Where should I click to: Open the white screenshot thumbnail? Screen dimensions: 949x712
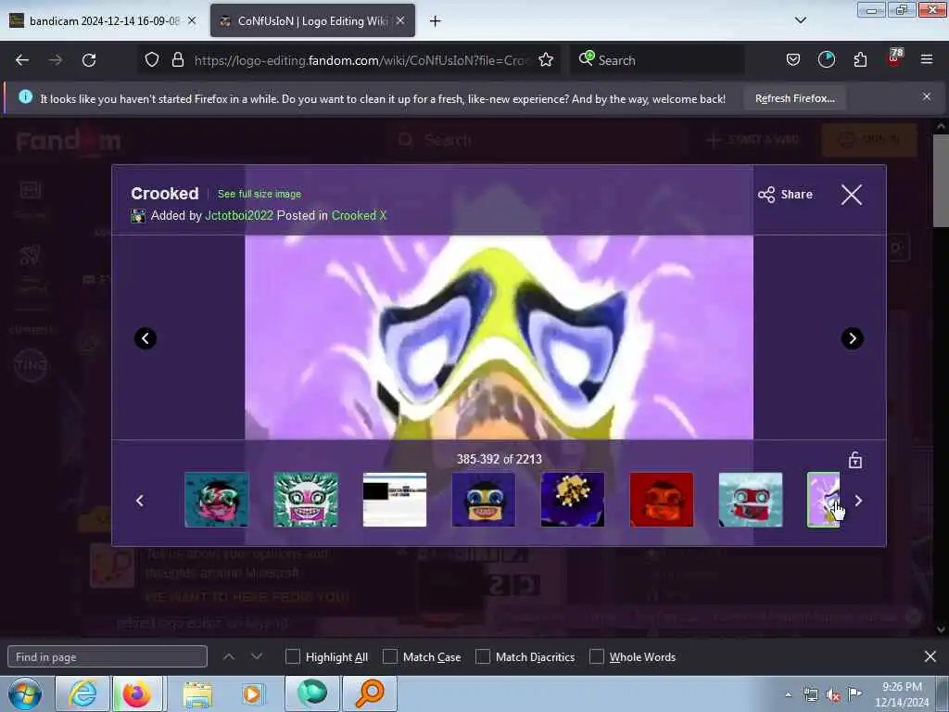(395, 500)
